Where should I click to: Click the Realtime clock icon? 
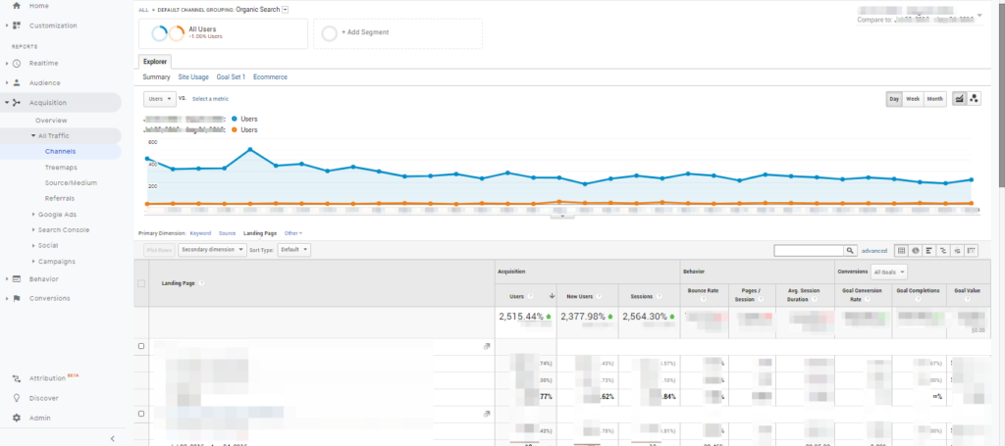click(17, 64)
